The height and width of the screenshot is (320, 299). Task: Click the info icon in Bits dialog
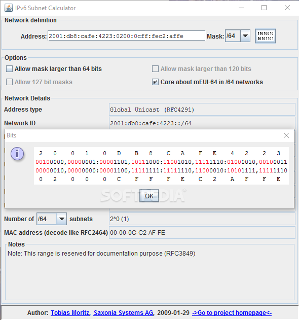17,154
